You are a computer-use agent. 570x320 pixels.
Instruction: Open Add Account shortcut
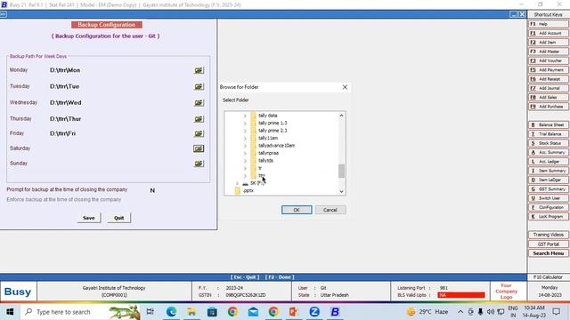tap(549, 33)
